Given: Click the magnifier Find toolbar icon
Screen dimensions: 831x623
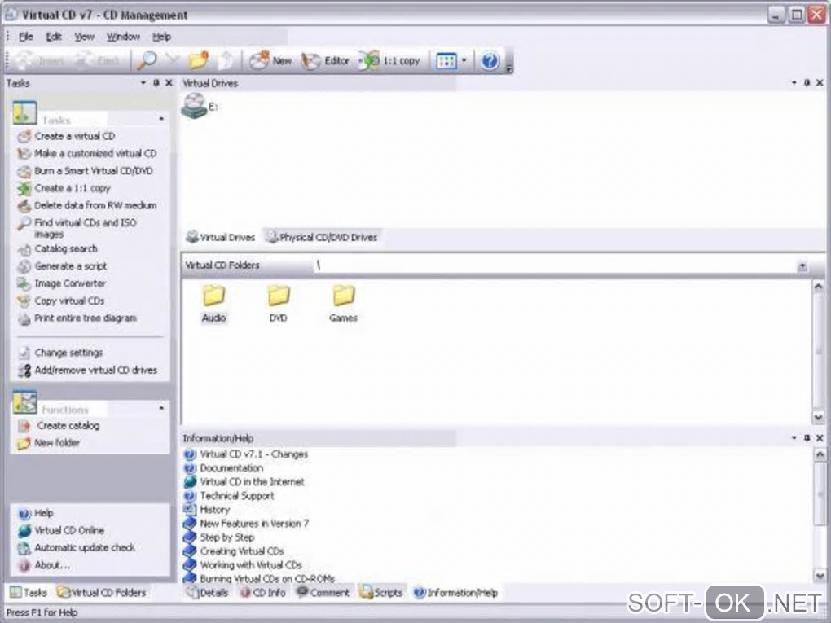Looking at the screenshot, I should [x=147, y=61].
